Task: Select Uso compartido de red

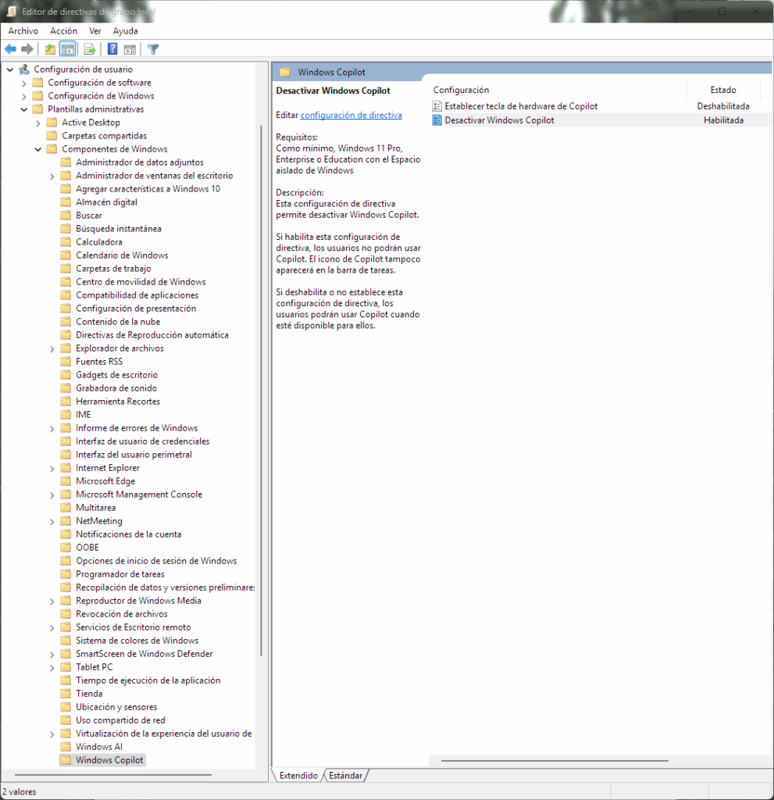Action: tap(120, 720)
